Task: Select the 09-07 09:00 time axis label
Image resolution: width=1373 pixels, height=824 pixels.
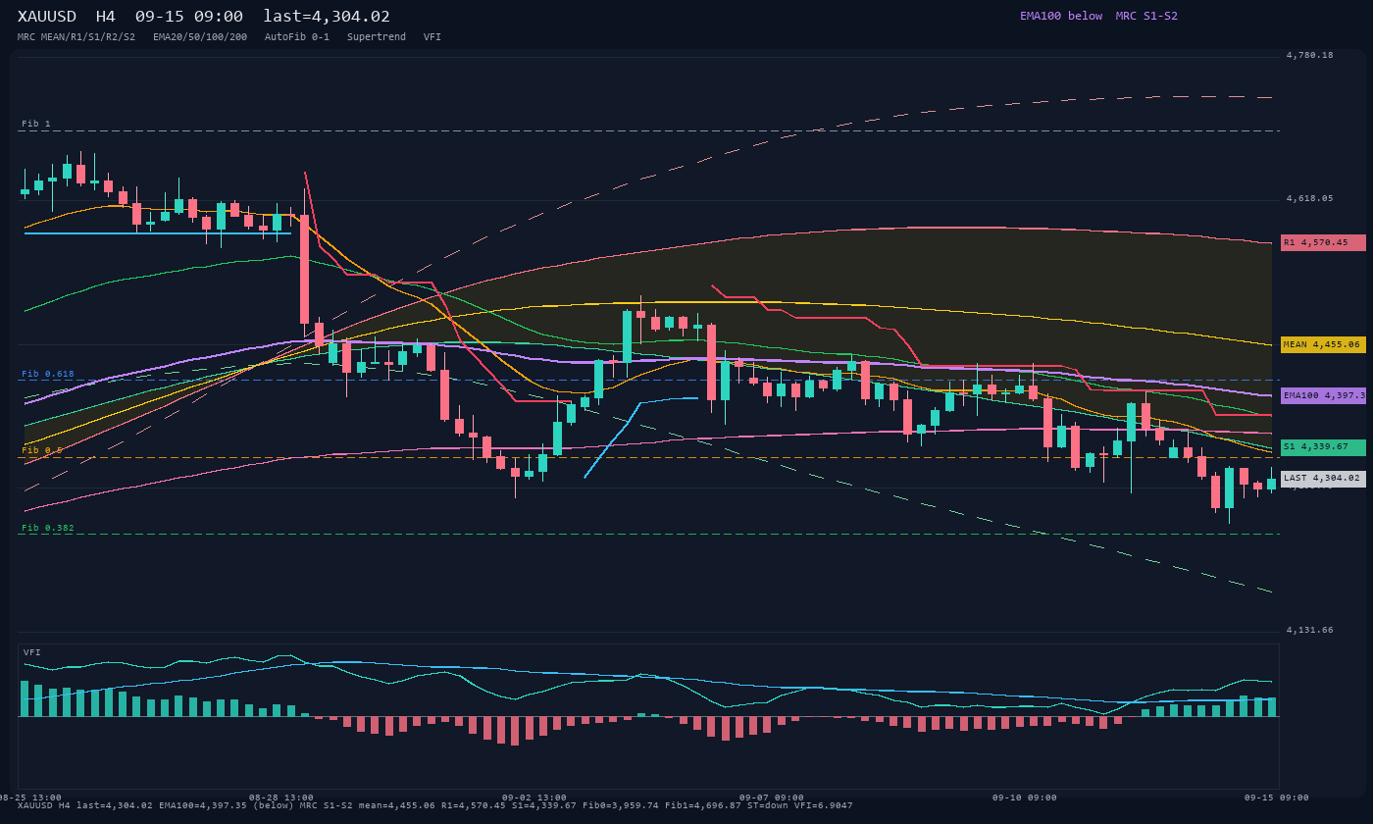Action: (x=772, y=798)
